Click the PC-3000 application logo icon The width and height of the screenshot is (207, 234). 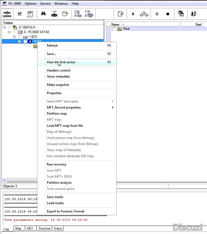tap(4, 3)
